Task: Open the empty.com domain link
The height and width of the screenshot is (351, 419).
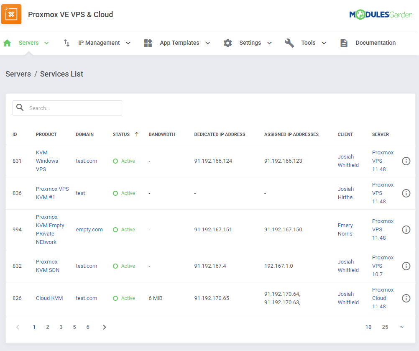Action: [89, 229]
